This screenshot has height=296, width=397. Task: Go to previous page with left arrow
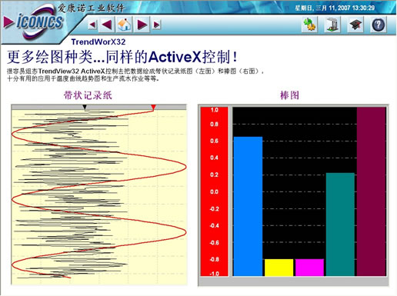coord(107,25)
